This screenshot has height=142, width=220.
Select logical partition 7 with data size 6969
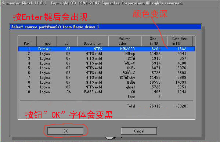pos(107,77)
